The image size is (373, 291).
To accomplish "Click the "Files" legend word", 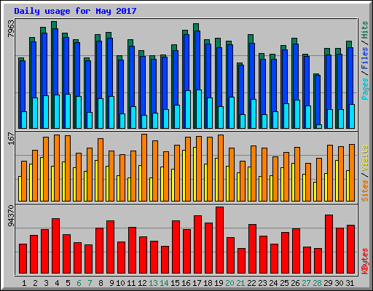I will pos(364,58).
